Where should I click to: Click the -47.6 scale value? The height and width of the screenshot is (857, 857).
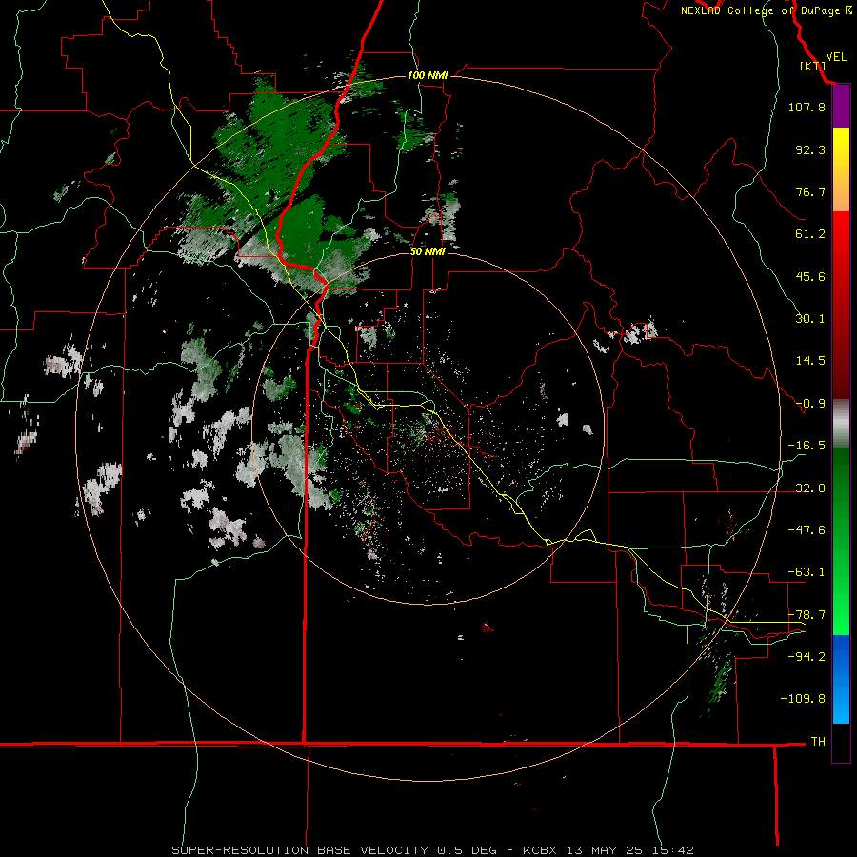point(807,530)
